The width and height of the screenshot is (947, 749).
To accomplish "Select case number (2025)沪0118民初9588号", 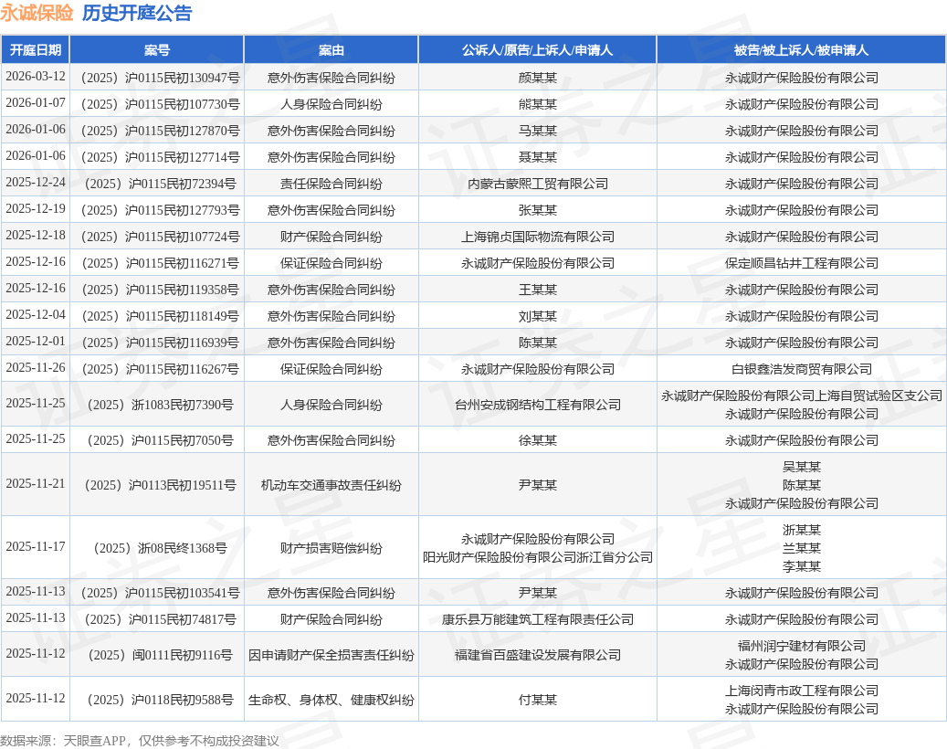I will point(160,700).
